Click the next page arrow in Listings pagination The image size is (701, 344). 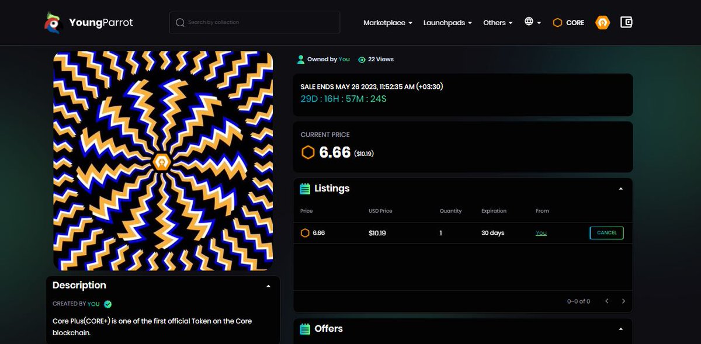click(623, 301)
